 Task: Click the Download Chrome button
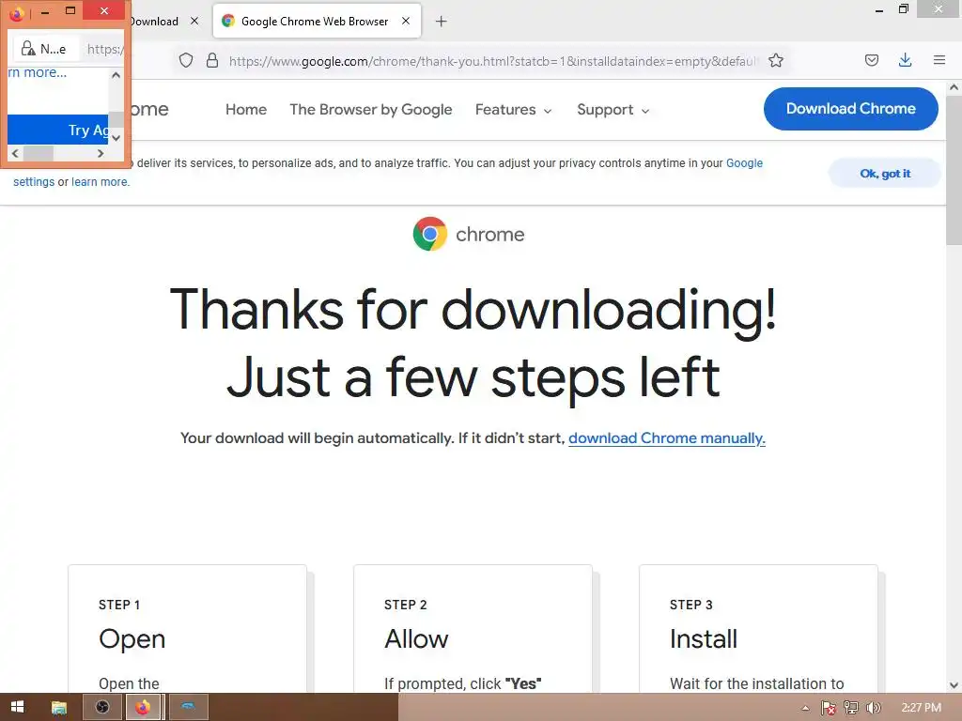tap(850, 109)
